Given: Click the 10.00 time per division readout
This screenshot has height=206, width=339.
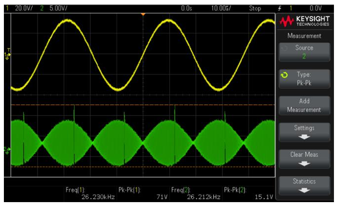Looking at the screenshot, I should (221, 9).
